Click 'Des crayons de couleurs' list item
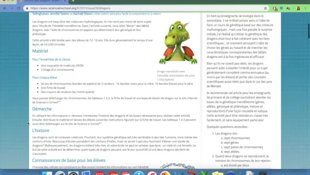Screen dimensions: 310x175 pos(68,92)
